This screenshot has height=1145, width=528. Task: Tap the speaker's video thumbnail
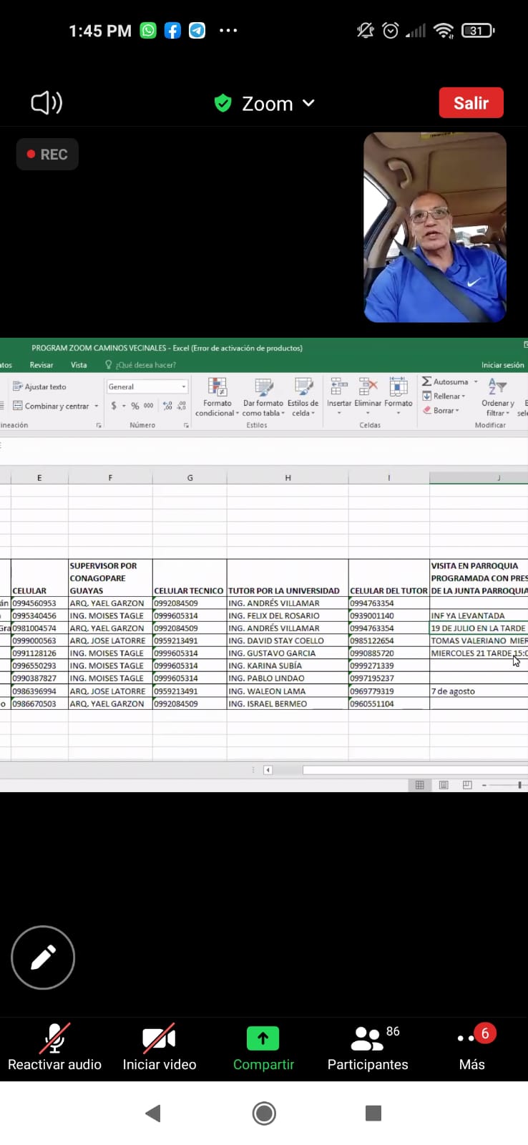tap(435, 228)
